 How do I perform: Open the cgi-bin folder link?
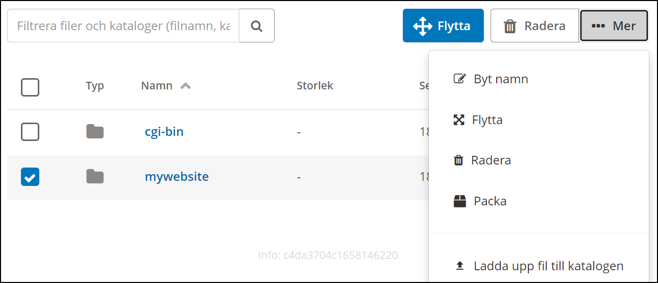(164, 132)
